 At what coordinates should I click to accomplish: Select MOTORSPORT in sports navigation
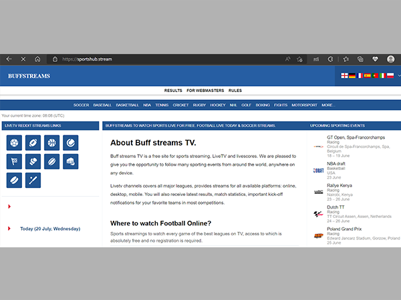click(x=304, y=105)
